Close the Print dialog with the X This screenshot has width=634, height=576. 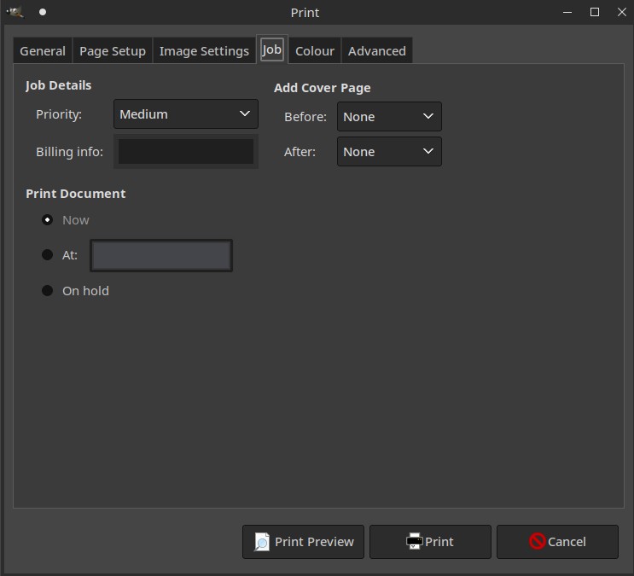(621, 12)
